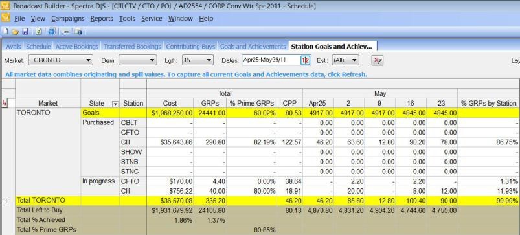Screen dimensions: 520x235
Task: Click the clear filter funnel icon
Action: [x=377, y=60]
